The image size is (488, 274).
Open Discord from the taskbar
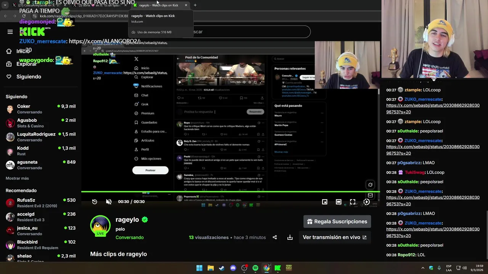(233, 268)
